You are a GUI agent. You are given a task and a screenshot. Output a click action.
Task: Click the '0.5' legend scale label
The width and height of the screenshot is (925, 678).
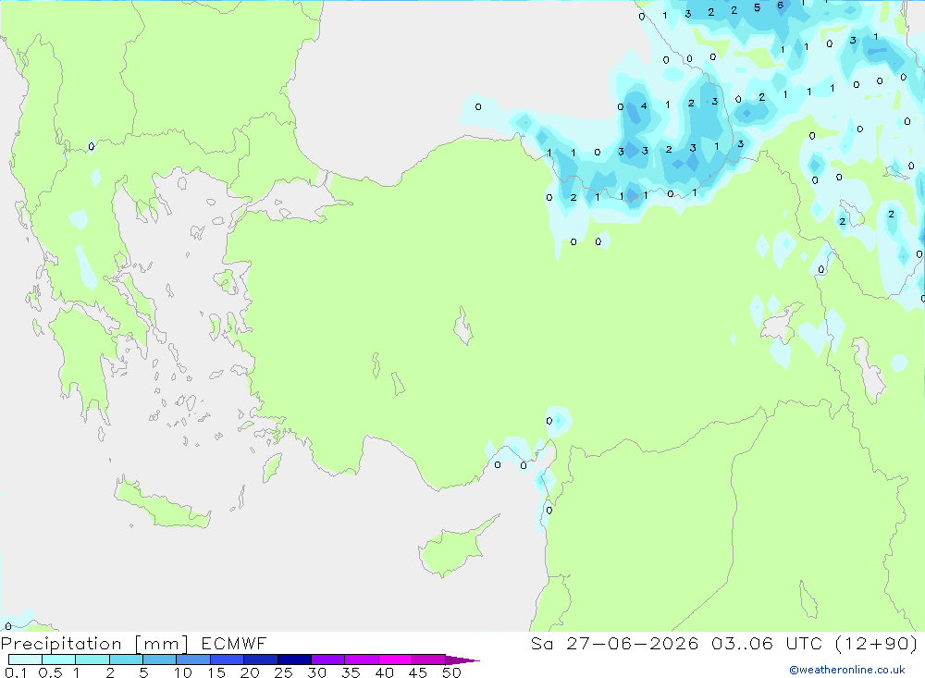tap(51, 672)
